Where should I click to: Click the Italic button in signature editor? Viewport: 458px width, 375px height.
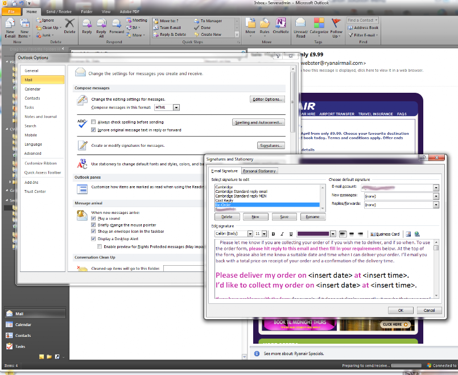coord(282,234)
